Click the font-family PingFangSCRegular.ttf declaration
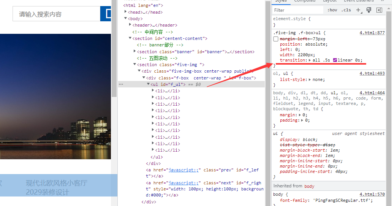This screenshot has width=392, height=206. tap(326, 201)
